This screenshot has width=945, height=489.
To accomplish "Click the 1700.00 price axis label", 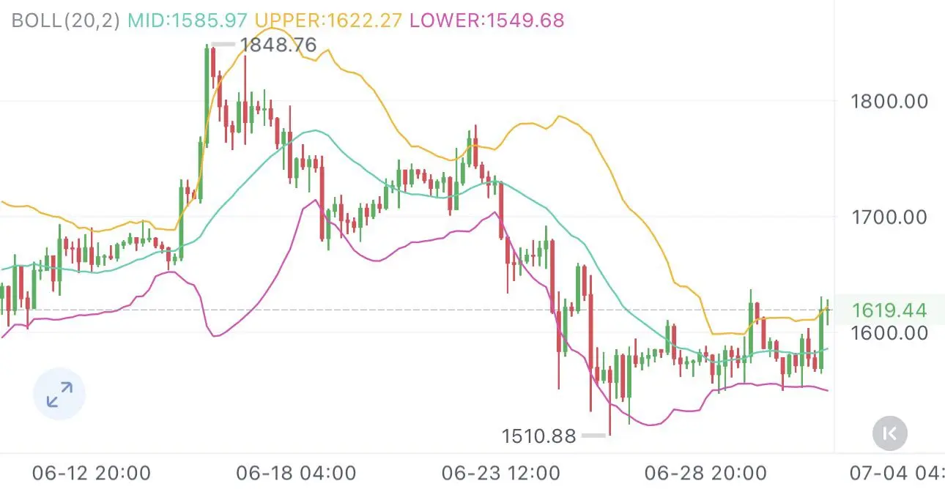I will pos(889,217).
